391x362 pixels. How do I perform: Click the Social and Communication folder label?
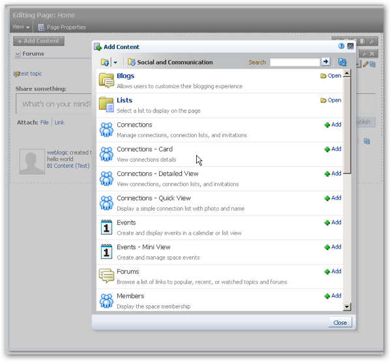click(175, 63)
